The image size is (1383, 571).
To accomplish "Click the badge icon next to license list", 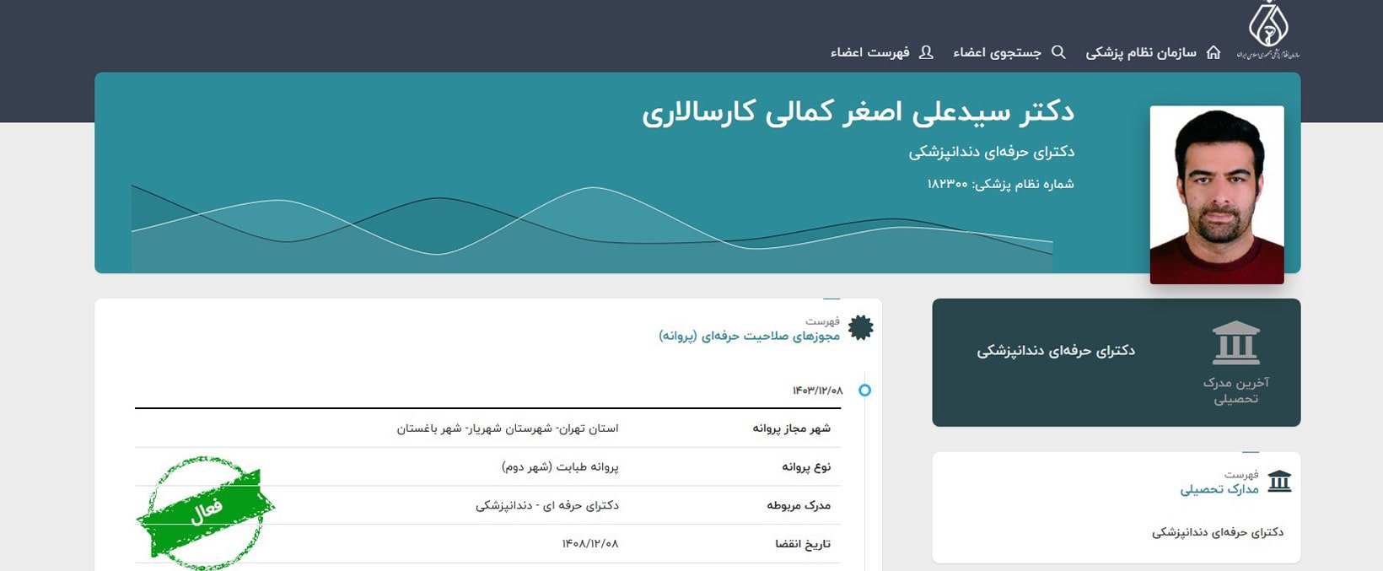I will [860, 328].
